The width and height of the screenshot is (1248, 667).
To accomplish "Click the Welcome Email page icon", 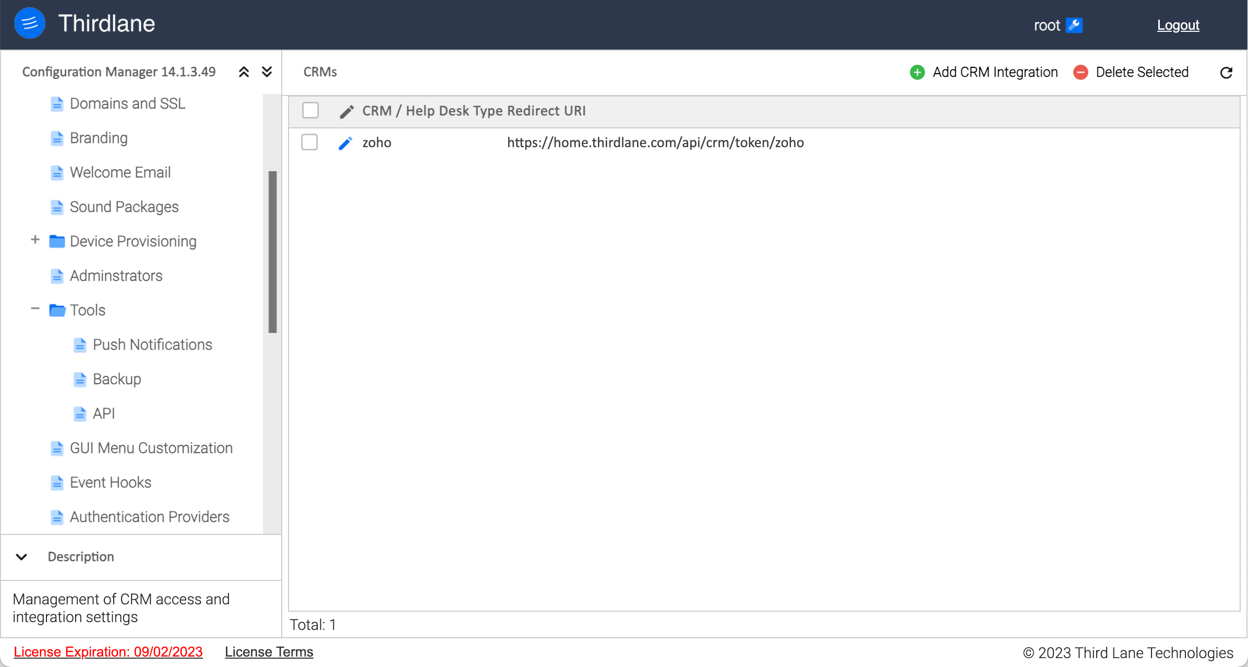I will [x=57, y=173].
